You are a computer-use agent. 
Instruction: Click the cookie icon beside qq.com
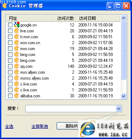coord(16,66)
